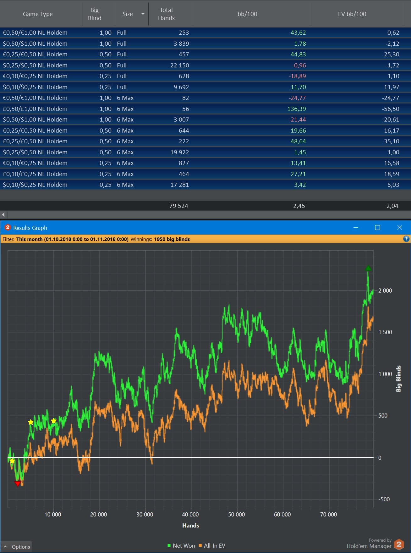Screen dimensions: 411x553
Task: Click the red low-point triangle marker
Action: pos(18,484)
